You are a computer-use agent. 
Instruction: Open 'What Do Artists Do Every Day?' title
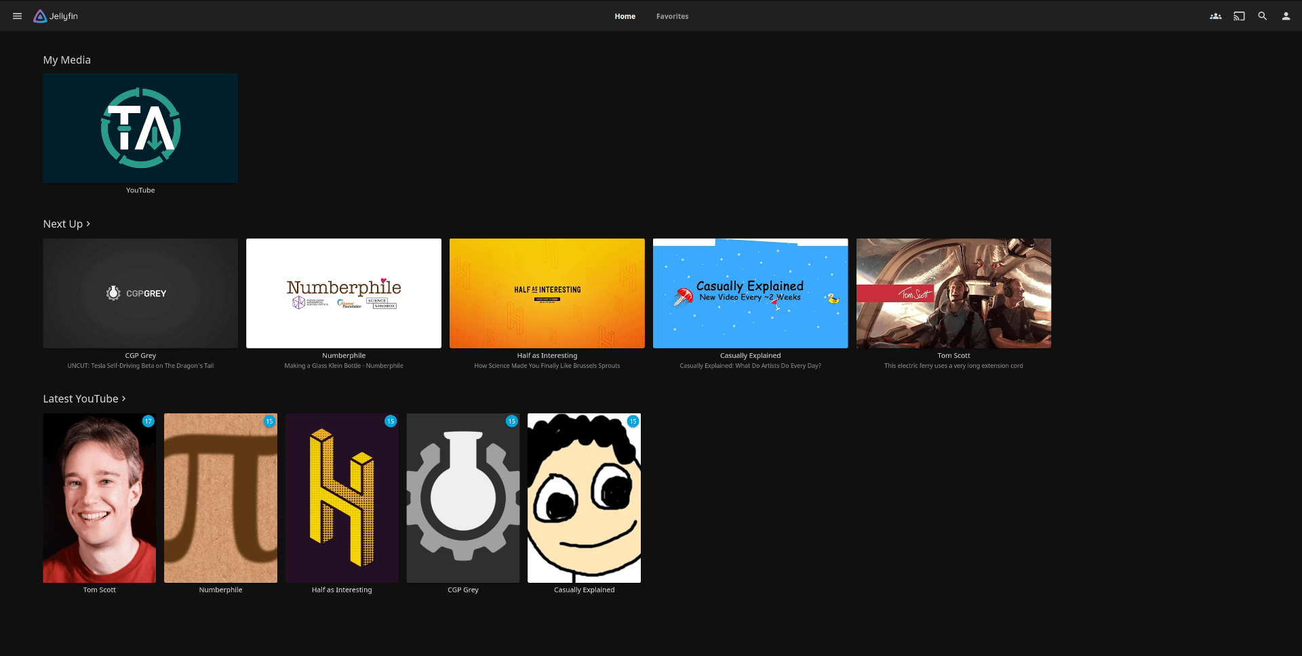[751, 366]
